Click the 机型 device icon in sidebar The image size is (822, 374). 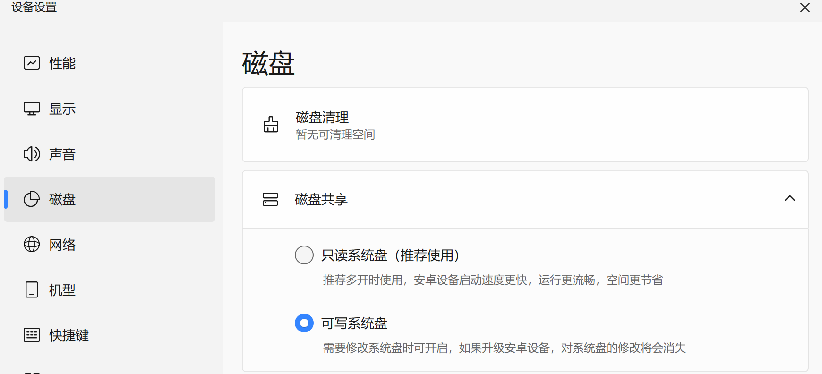tap(31, 290)
